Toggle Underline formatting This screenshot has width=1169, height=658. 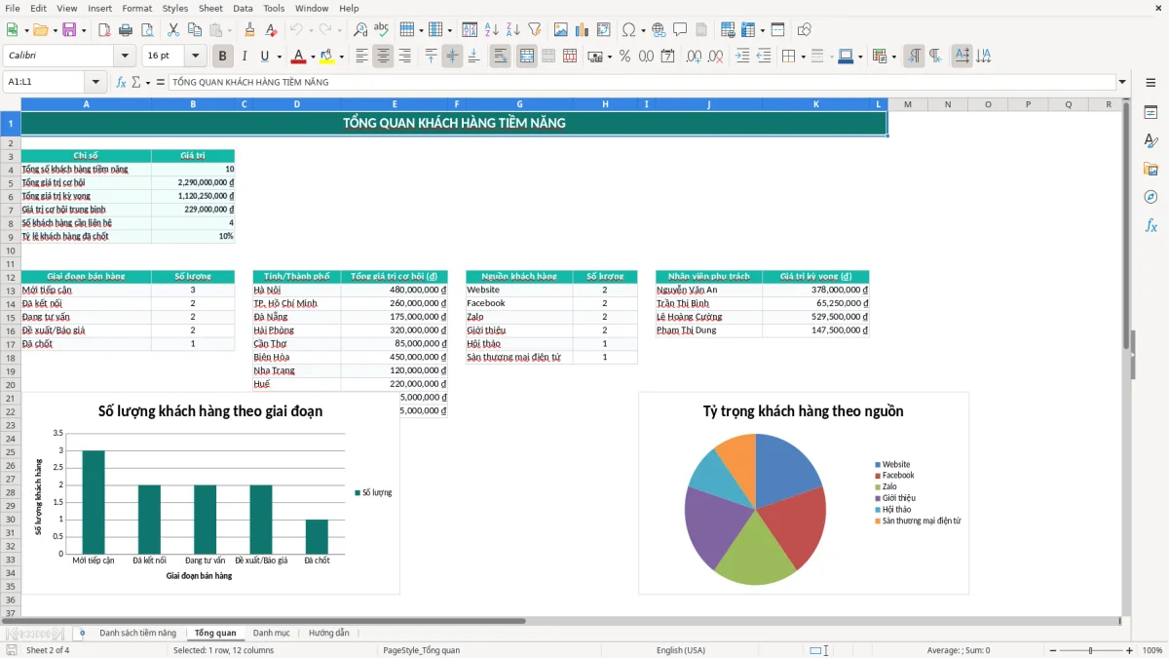pyautogui.click(x=265, y=57)
